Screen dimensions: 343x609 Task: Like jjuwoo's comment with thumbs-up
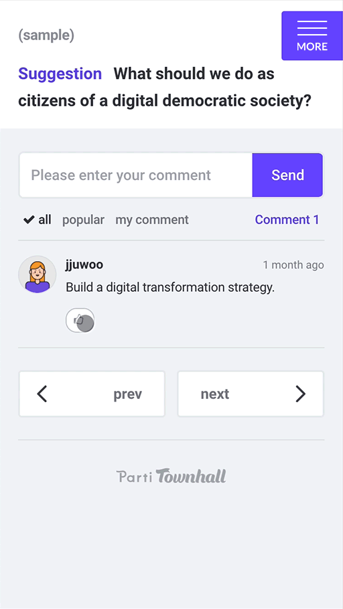pos(80,321)
